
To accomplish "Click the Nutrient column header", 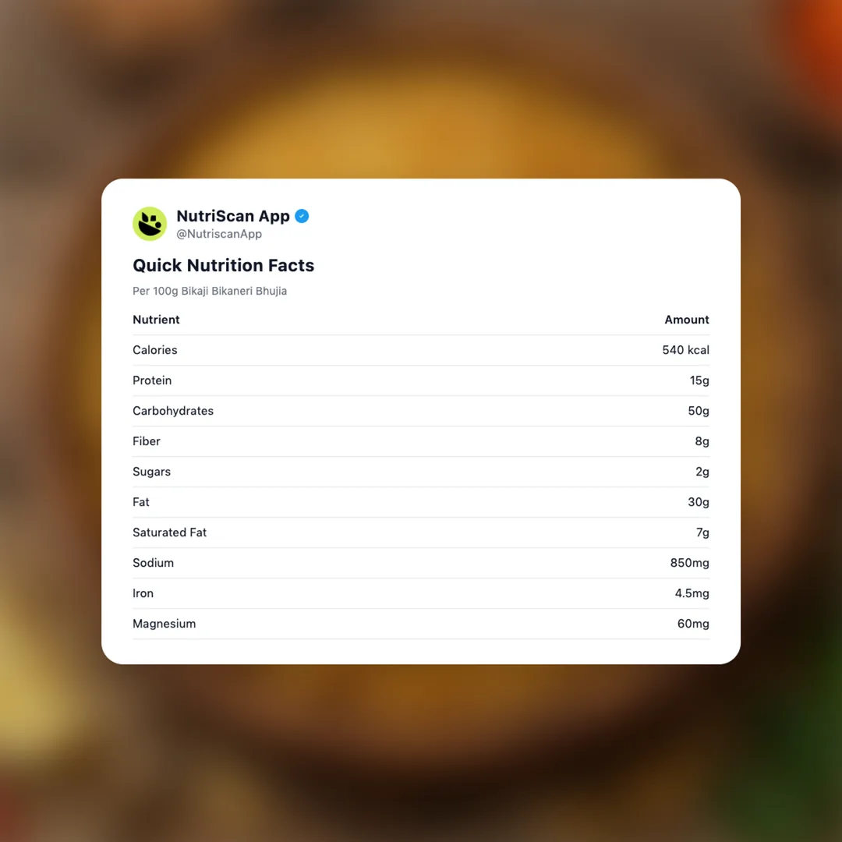I will click(156, 320).
